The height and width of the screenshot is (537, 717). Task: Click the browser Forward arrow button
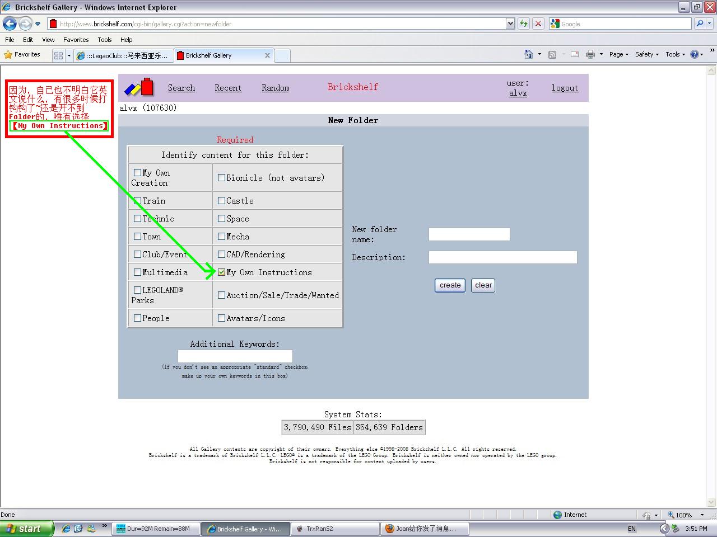point(25,23)
